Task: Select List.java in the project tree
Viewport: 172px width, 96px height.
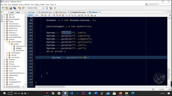Action: [x=19, y=49]
